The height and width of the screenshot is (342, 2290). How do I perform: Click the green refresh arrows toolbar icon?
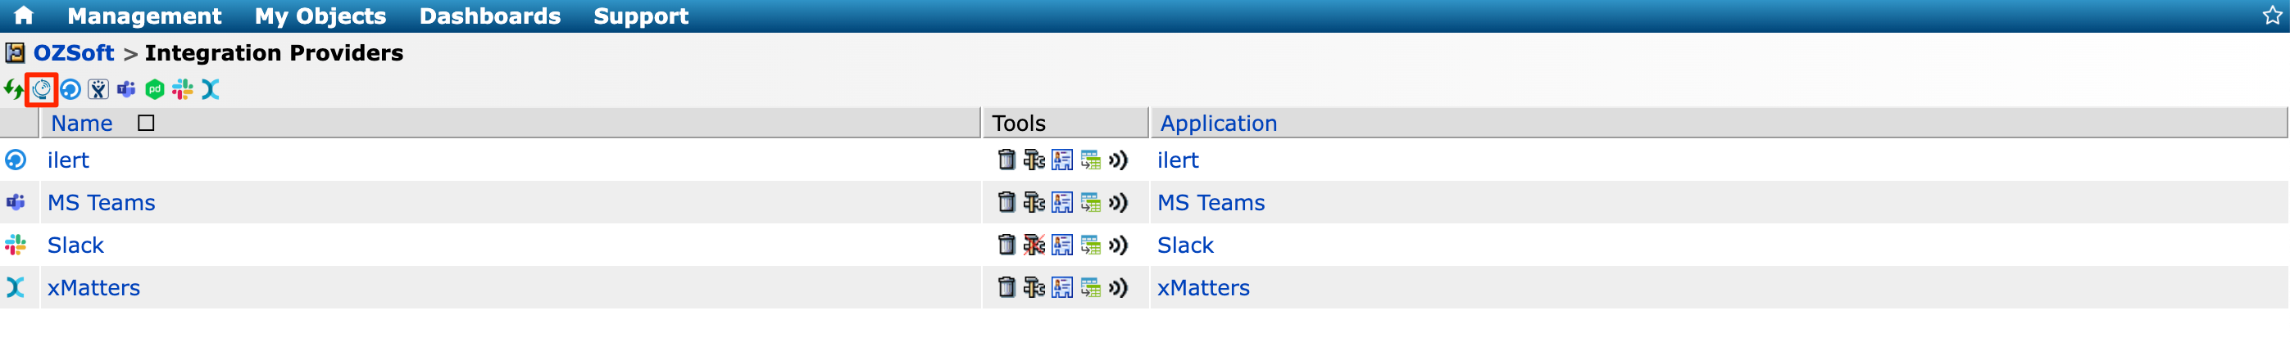pos(13,90)
